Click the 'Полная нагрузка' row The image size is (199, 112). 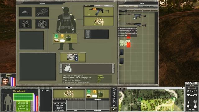pos(87,76)
